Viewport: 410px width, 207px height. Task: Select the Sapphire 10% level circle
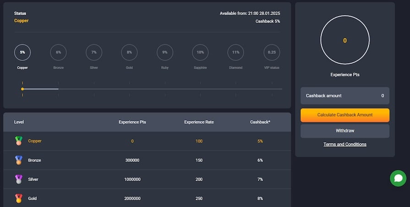200,53
